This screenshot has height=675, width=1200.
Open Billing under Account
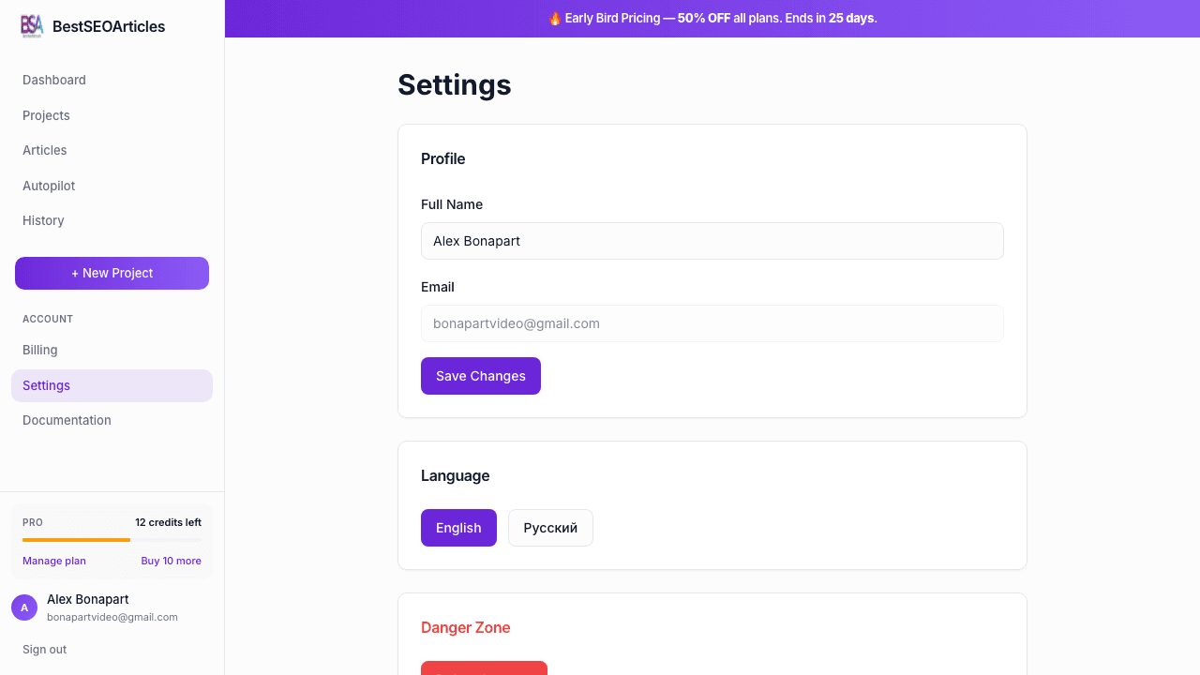[x=39, y=350]
